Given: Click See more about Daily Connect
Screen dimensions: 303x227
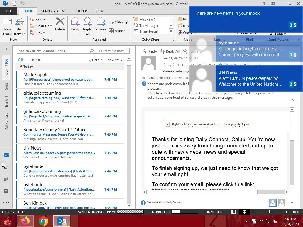Looking at the screenshot, I should pyautogui.click(x=165, y=202).
